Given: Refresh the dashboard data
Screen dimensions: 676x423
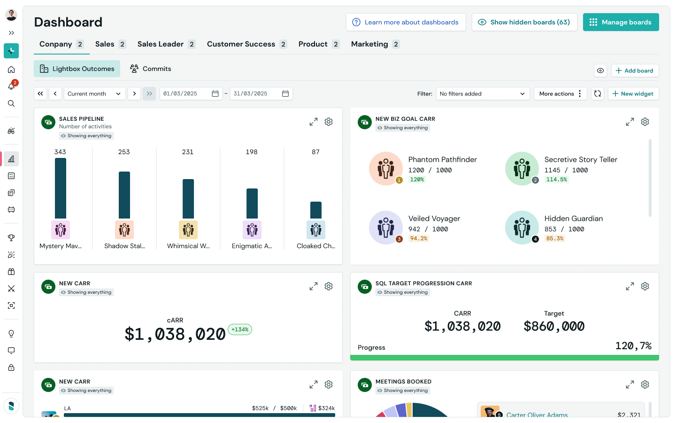Looking at the screenshot, I should [x=598, y=94].
